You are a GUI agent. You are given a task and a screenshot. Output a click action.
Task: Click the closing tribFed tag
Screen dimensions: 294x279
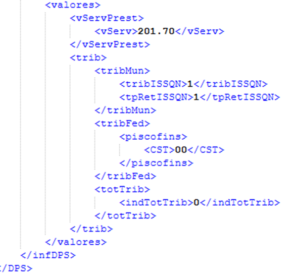coord(125,176)
